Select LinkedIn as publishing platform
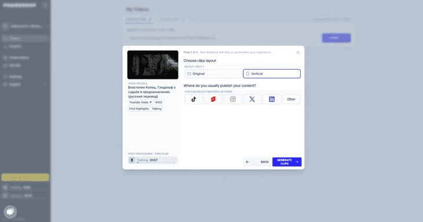 pyautogui.click(x=272, y=99)
